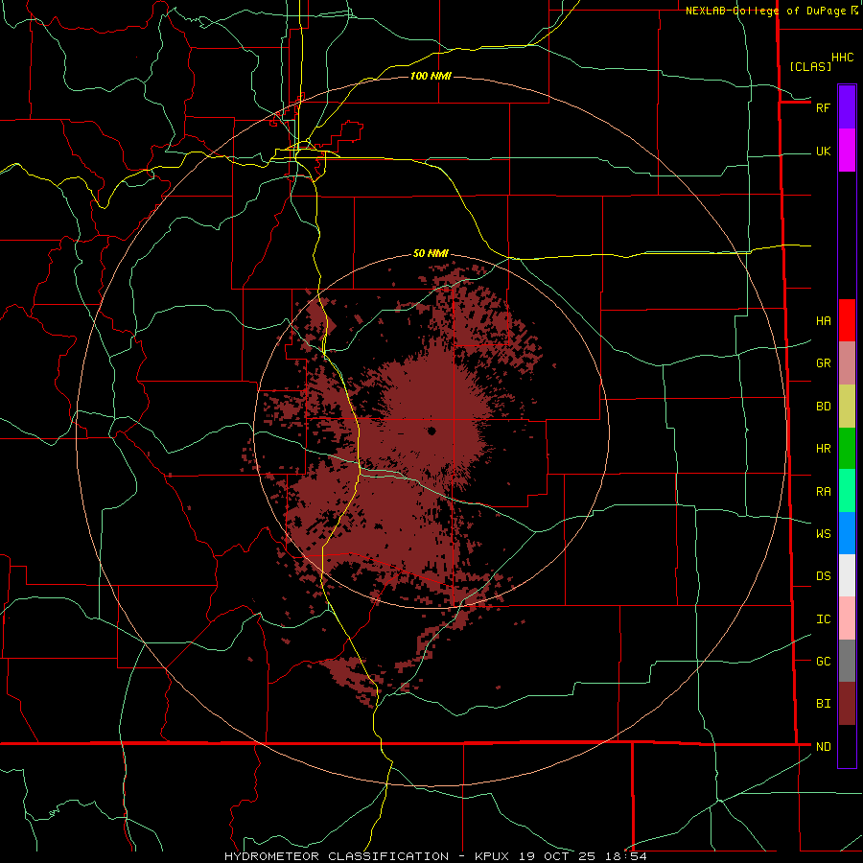Click the BI dark red legend swatch
The image size is (863, 863).
(847, 704)
